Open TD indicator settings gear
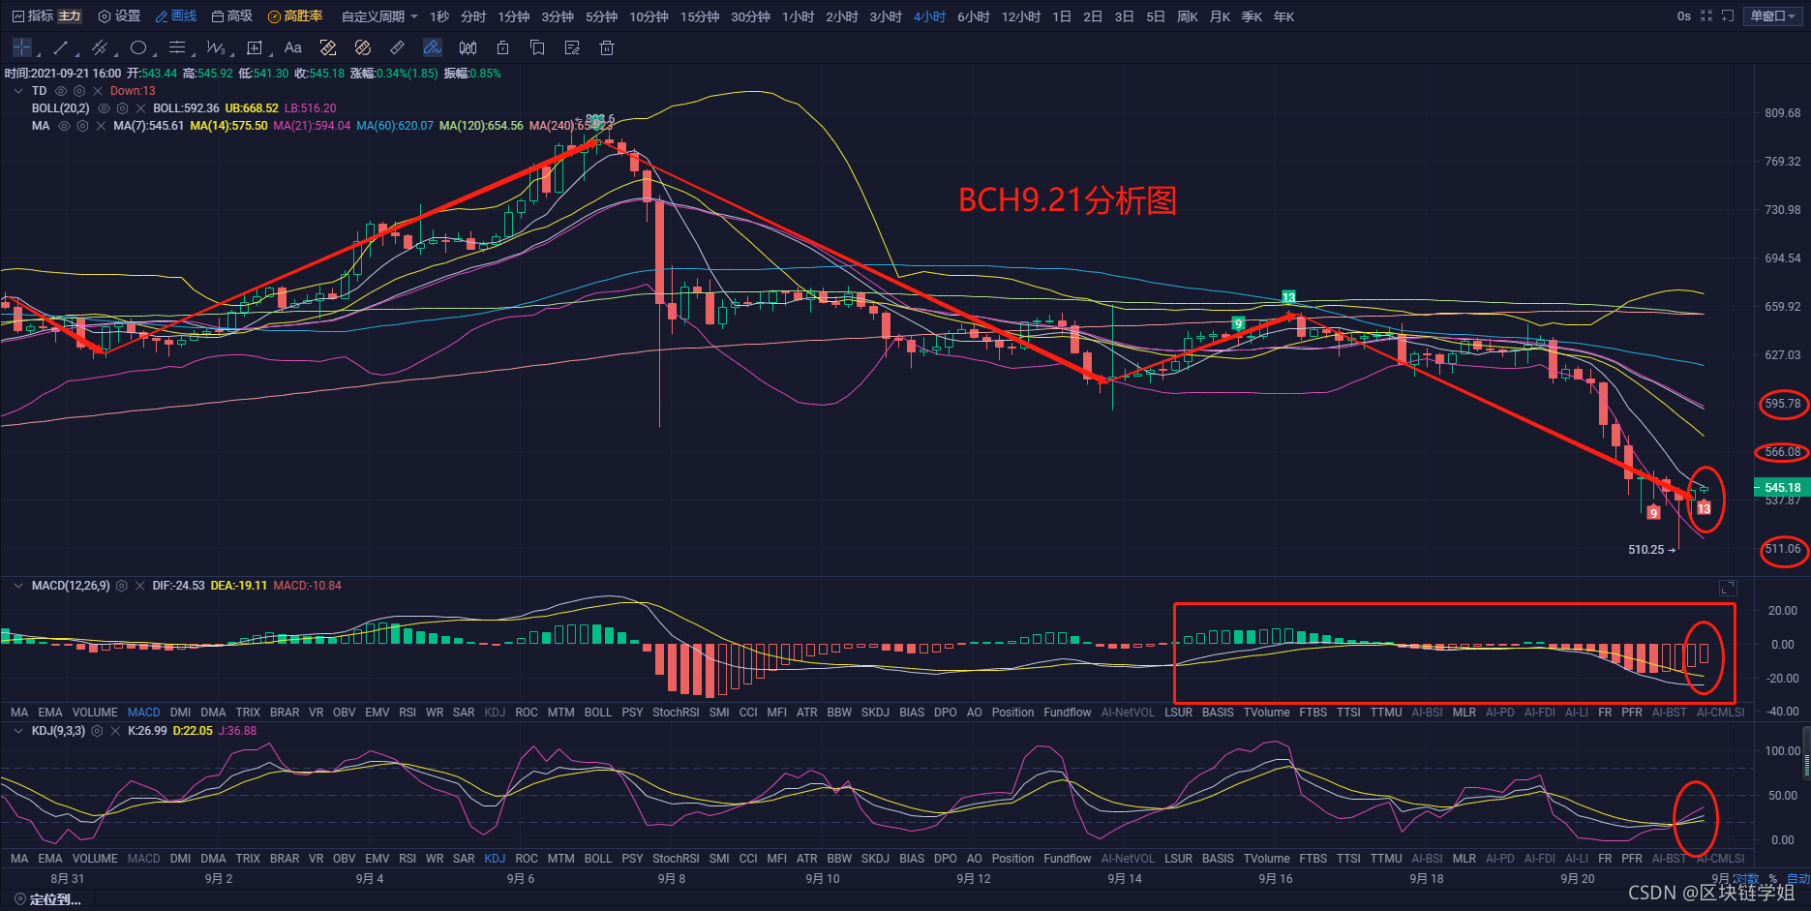Viewport: 1811px width, 911px height. coord(79,91)
